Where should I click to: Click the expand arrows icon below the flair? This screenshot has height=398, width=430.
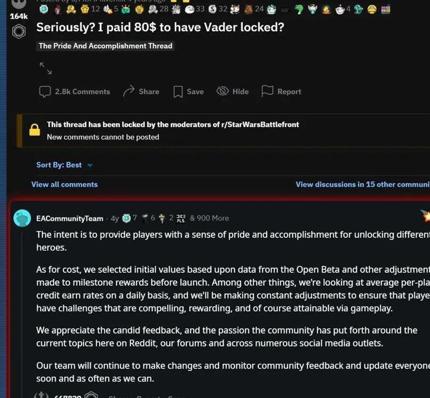pos(45,68)
